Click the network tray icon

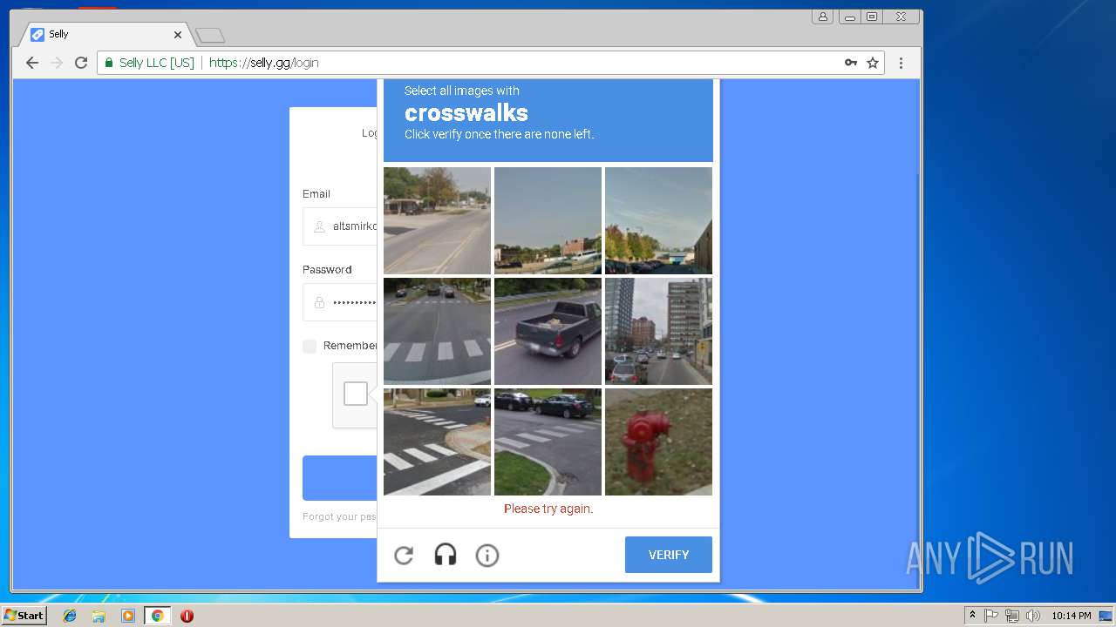[x=1012, y=616]
